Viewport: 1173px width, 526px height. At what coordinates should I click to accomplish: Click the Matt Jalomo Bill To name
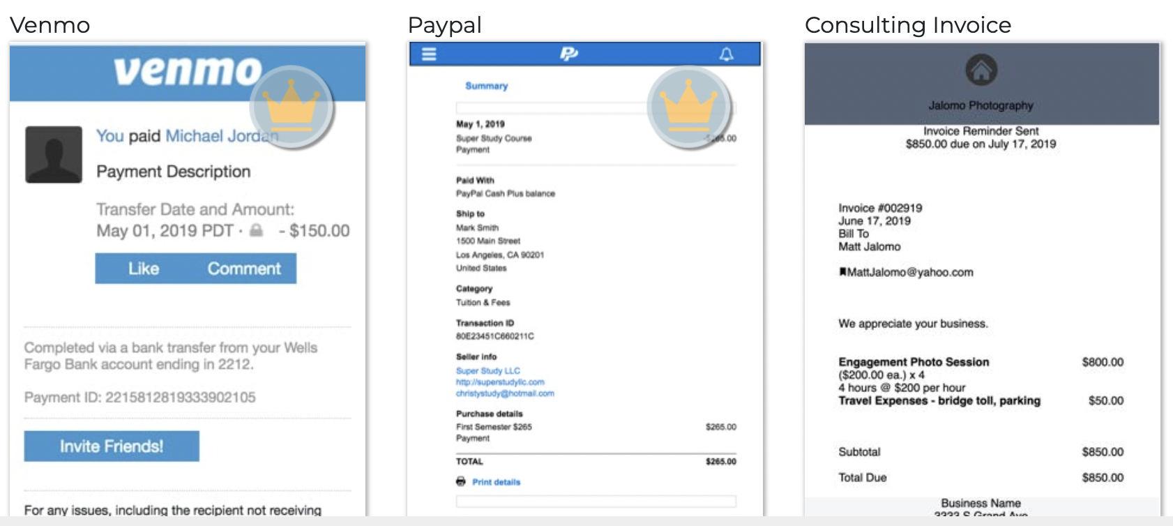tap(870, 247)
